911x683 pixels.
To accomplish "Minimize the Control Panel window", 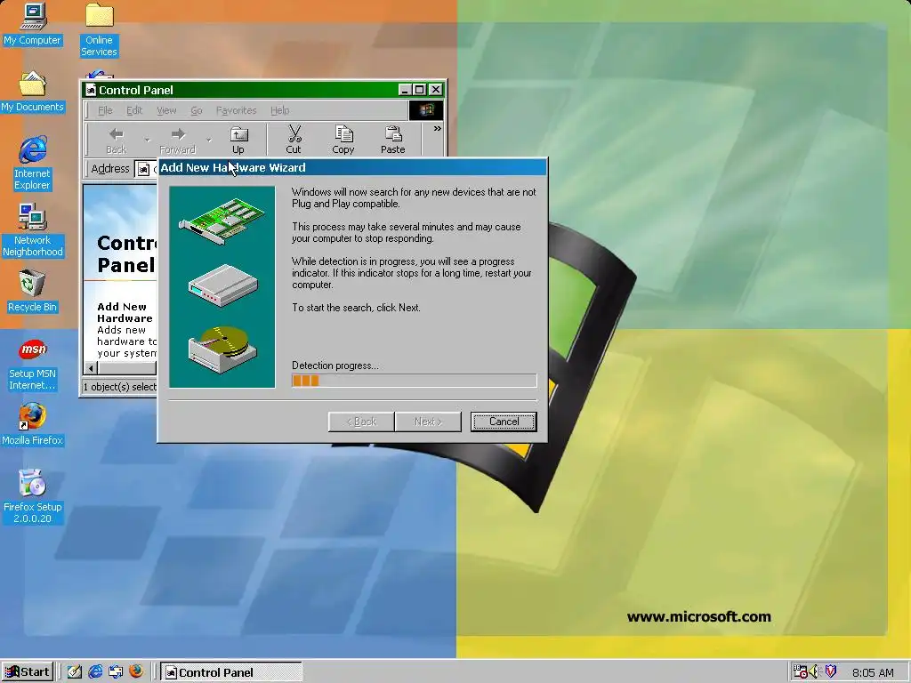I will point(405,90).
